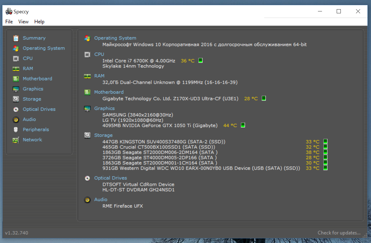Open the File menu
Image resolution: width=371 pixels, height=243 pixels.
[x=9, y=22]
